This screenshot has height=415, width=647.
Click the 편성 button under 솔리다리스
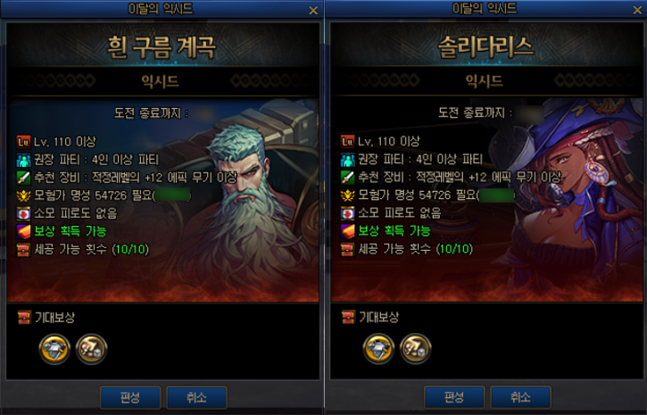tap(454, 397)
